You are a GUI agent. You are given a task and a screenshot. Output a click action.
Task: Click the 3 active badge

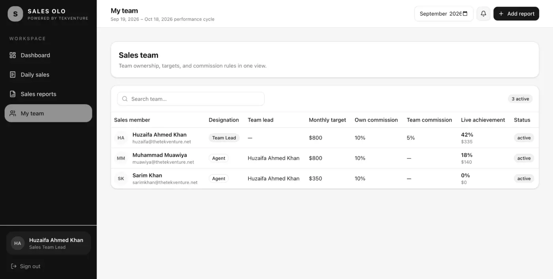tap(520, 99)
